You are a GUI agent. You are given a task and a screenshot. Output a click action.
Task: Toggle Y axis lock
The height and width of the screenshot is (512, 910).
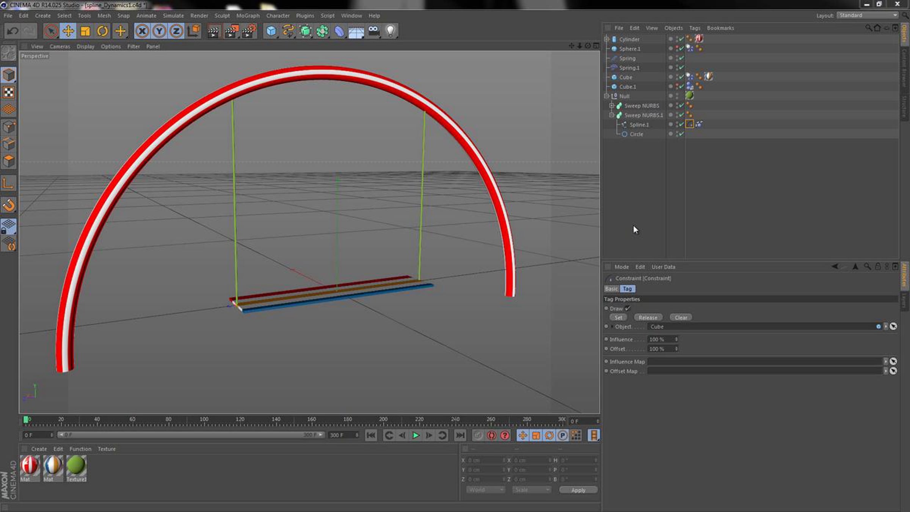click(159, 31)
